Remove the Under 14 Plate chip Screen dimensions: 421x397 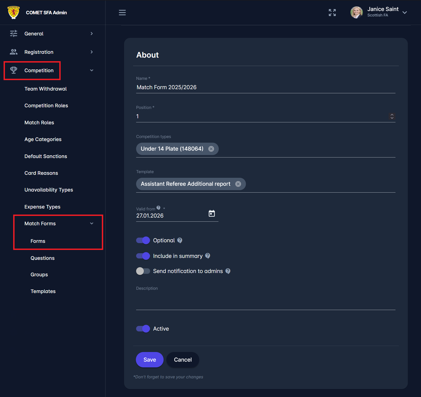pos(211,149)
